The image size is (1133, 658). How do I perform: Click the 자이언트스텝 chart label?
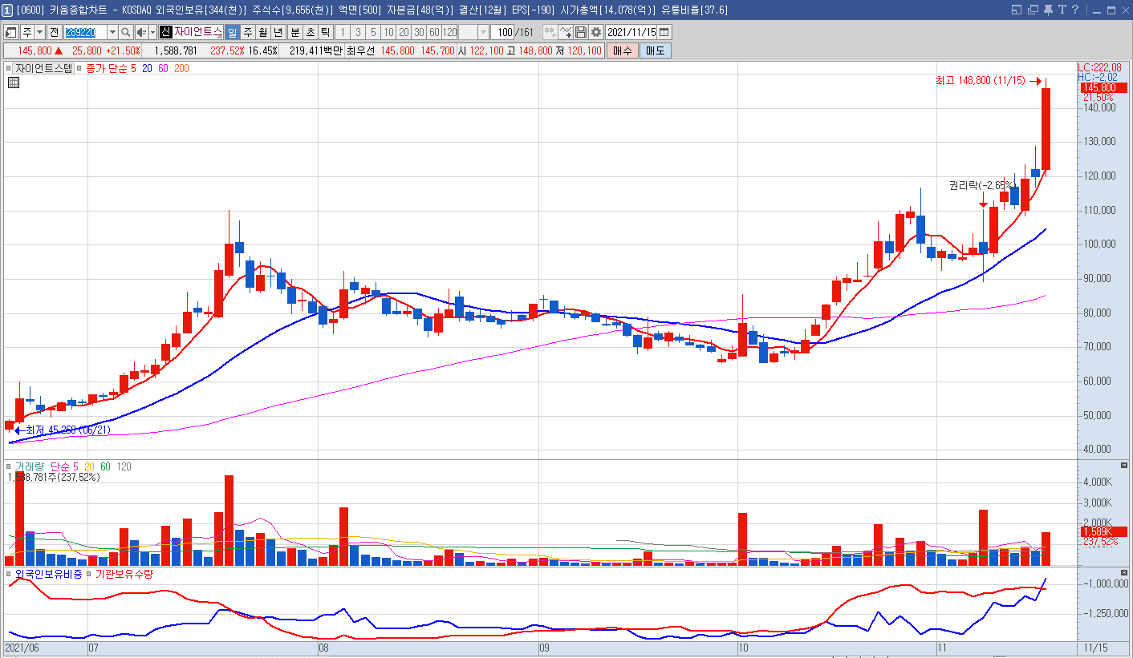(43, 69)
